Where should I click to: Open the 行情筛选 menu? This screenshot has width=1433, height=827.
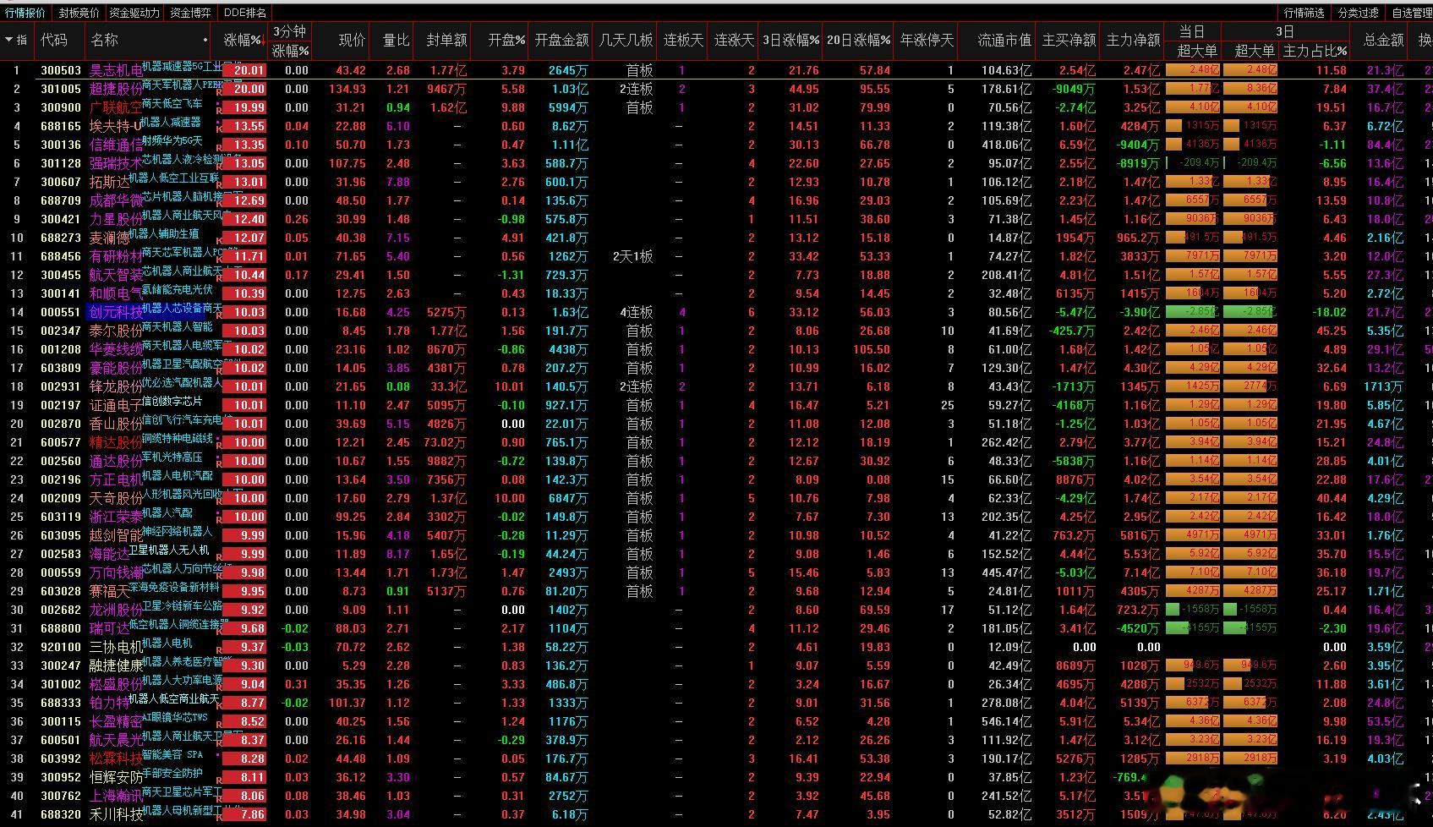[x=1304, y=13]
